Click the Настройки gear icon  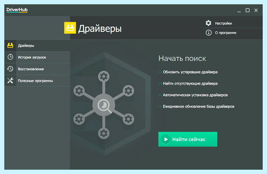(x=208, y=23)
